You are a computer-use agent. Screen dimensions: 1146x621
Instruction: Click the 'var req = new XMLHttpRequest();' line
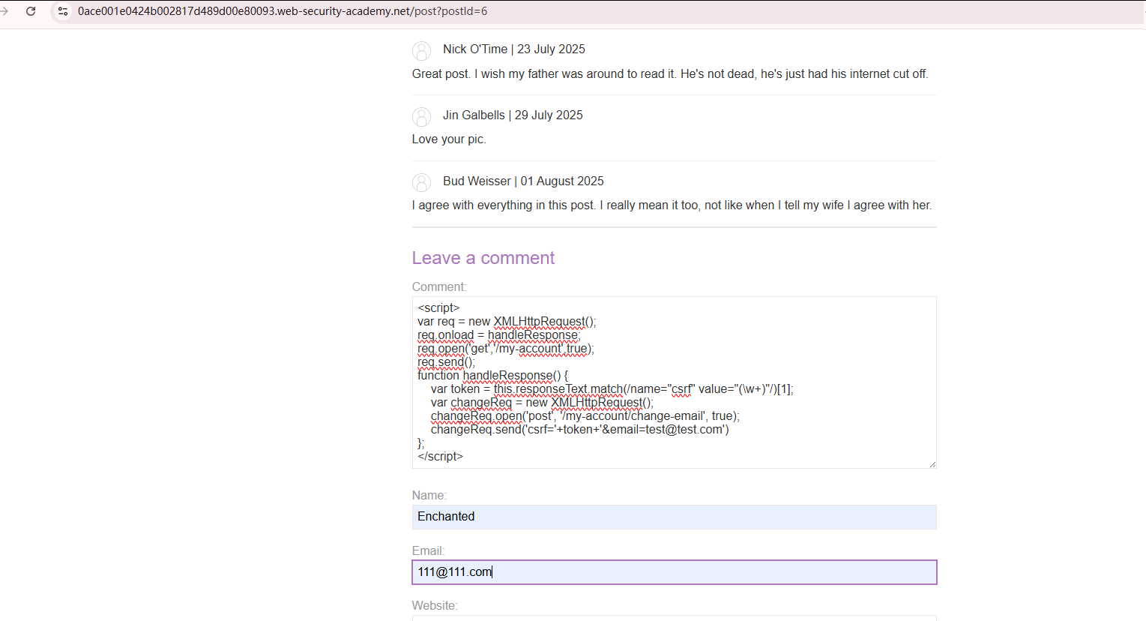tap(507, 321)
